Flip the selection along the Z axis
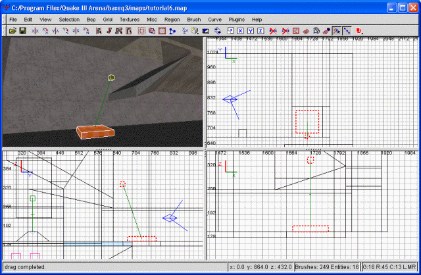The width and height of the screenshot is (421, 275). (76, 31)
